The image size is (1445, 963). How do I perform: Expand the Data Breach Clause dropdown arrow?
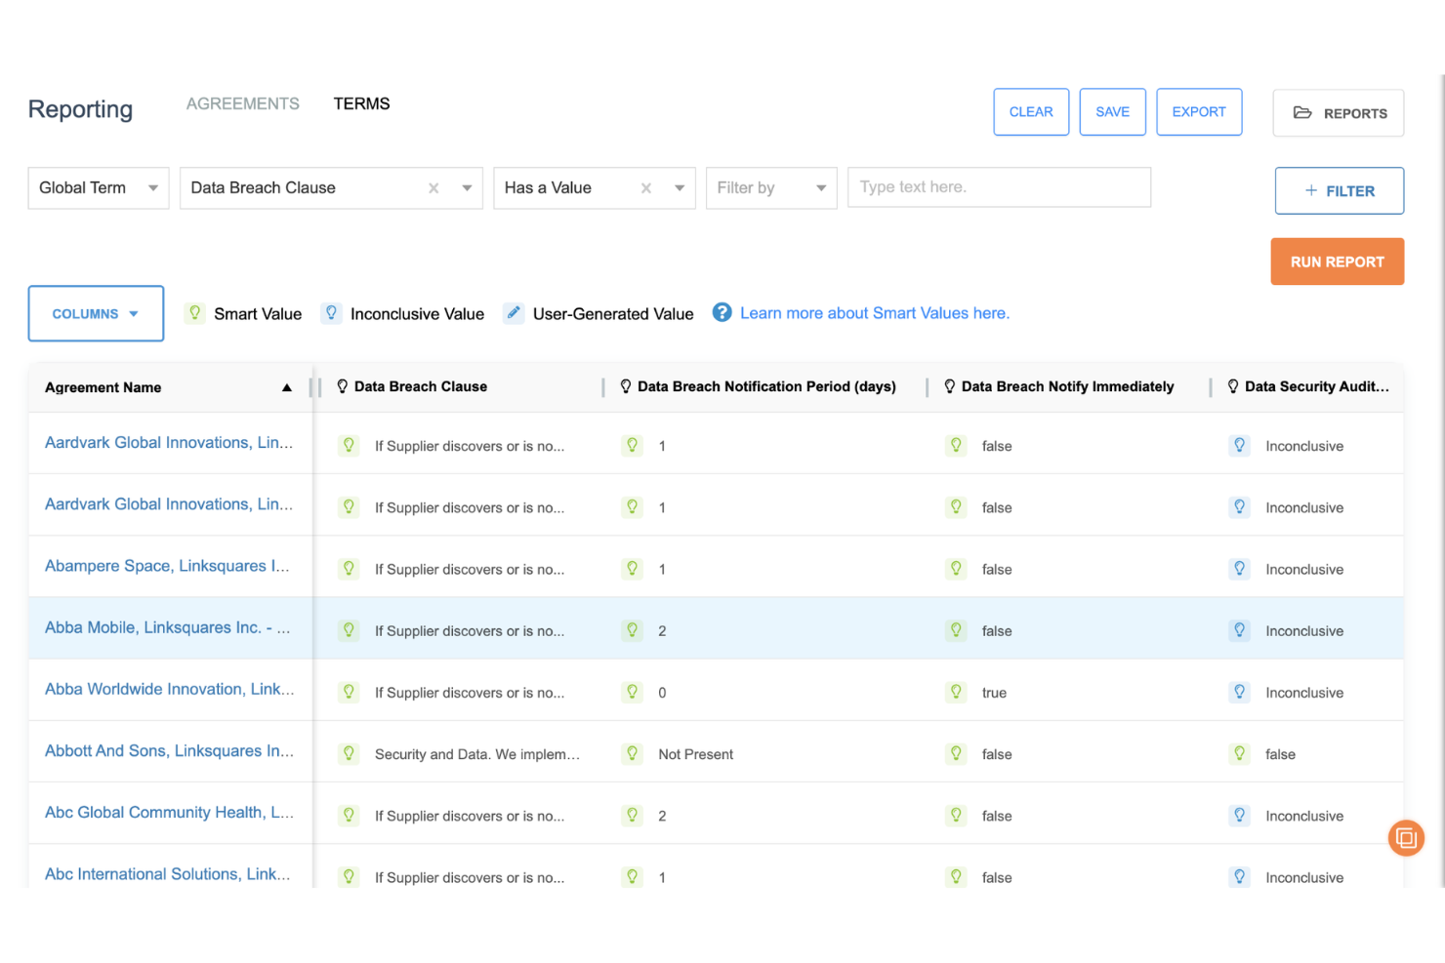click(x=467, y=188)
